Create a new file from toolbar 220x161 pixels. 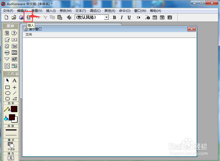point(7,17)
